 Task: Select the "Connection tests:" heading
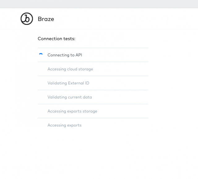57,39
